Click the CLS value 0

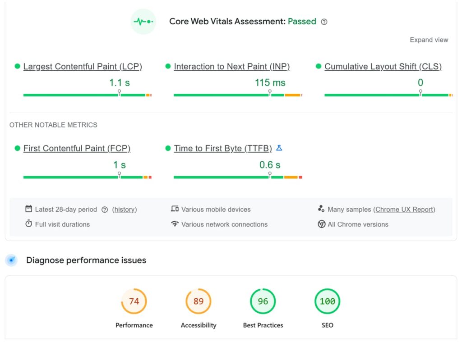pos(420,82)
